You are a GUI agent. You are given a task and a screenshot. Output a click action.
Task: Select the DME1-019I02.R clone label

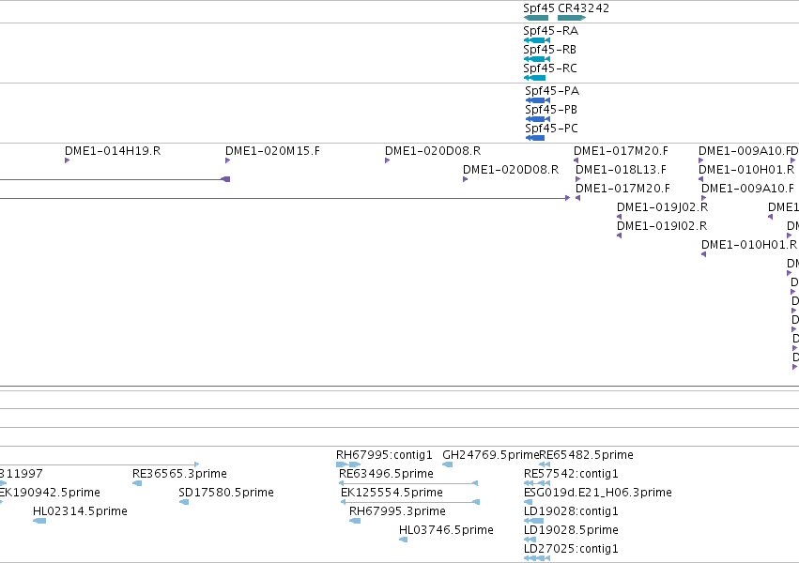[662, 226]
